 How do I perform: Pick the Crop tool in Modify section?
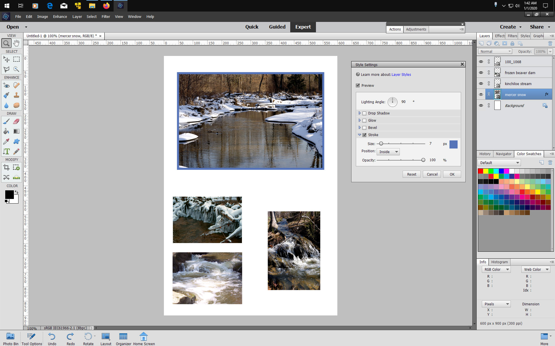point(6,167)
